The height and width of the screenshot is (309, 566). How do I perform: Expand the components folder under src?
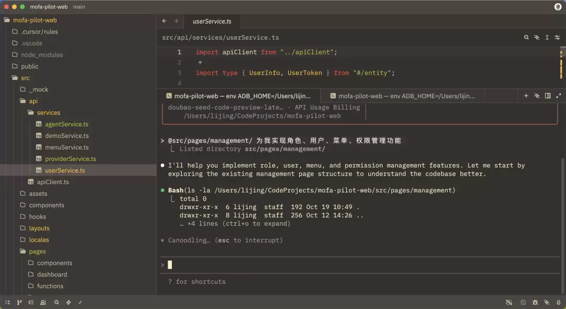[46, 205]
